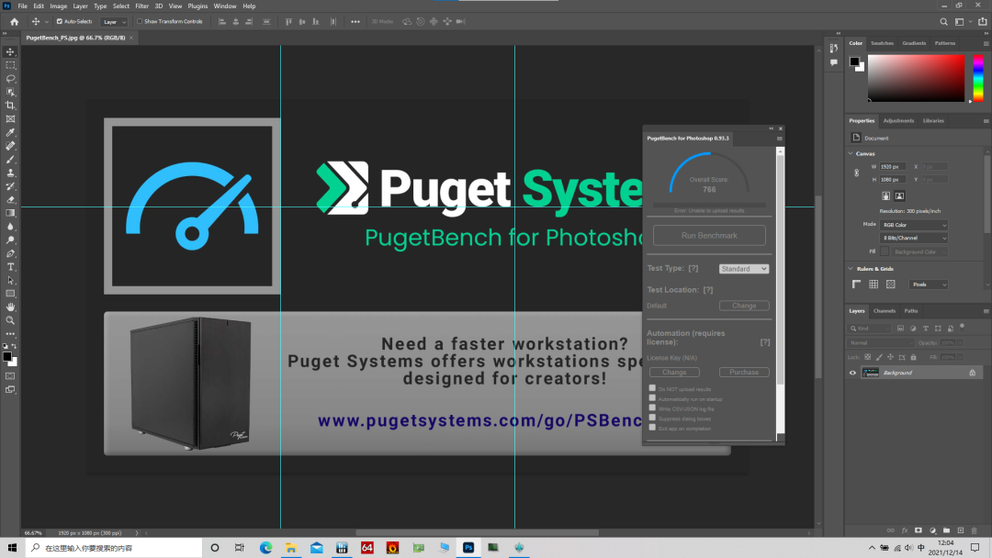Collapse the Rulers & Grids section
Viewport: 992px width, 558px height.
[x=851, y=269]
